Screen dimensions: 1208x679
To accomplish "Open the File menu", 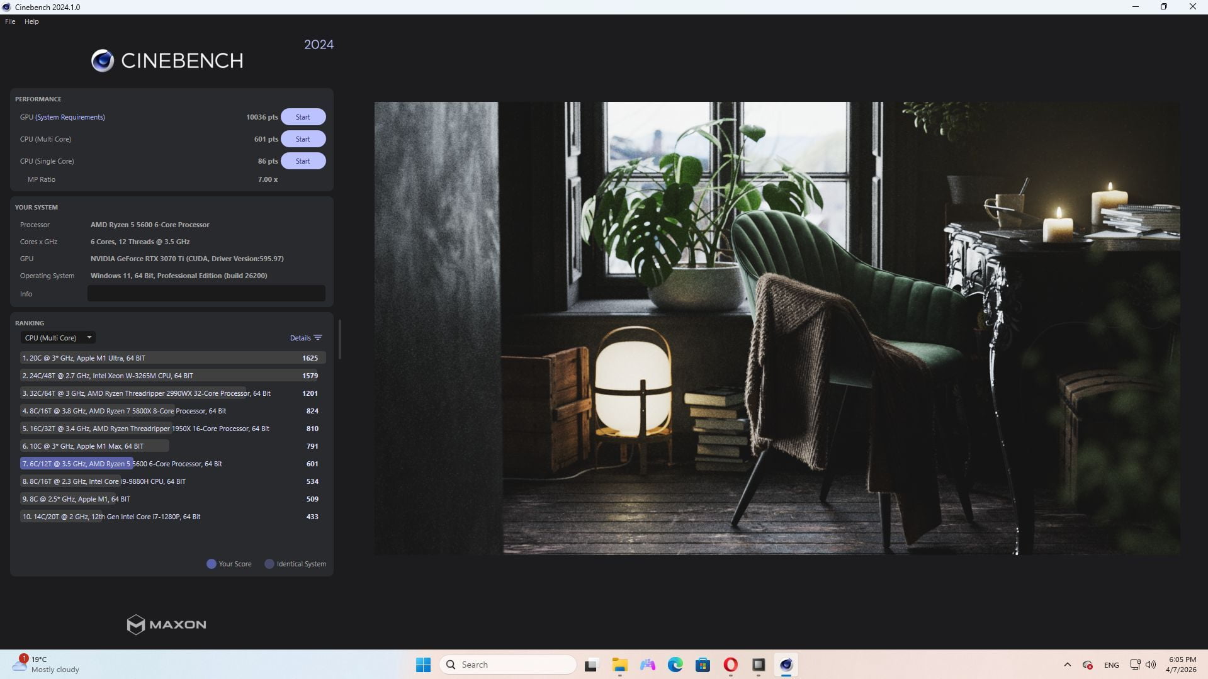I will [10, 21].
